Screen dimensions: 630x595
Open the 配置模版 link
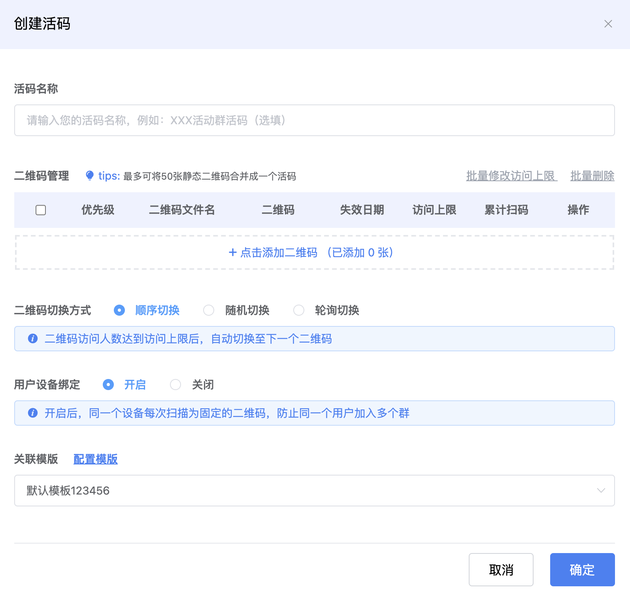(96, 459)
